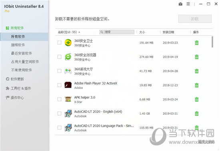This screenshot has width=220, height=151.
Task: Click the 360安全浏览器 app icon
Action: pos(68,57)
